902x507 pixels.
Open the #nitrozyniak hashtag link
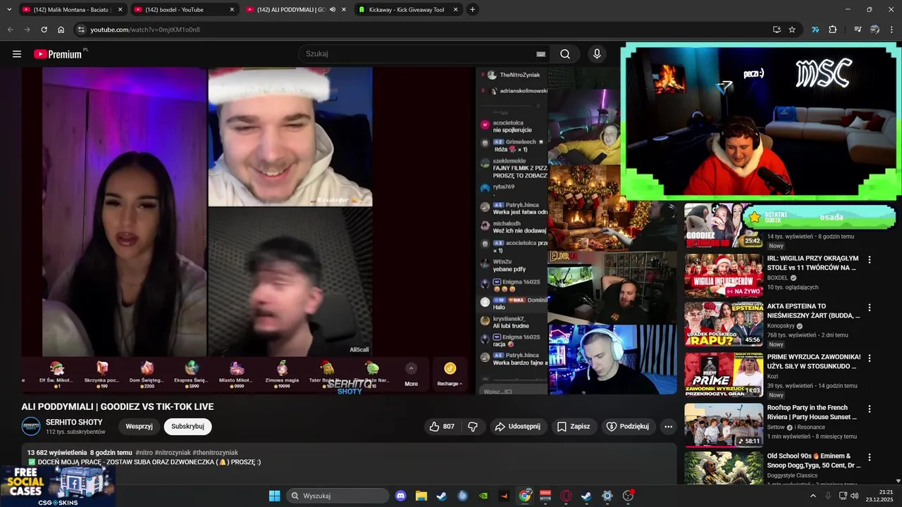pyautogui.click(x=173, y=453)
